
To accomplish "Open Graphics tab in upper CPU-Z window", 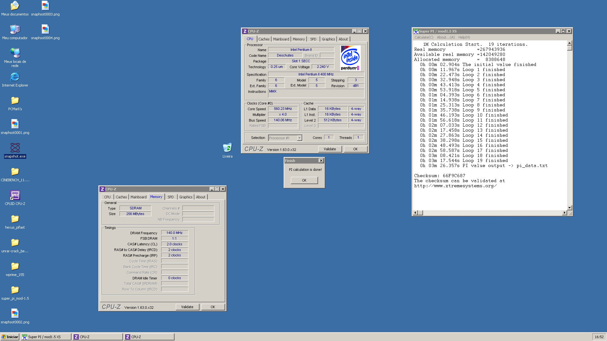I will pyautogui.click(x=328, y=39).
